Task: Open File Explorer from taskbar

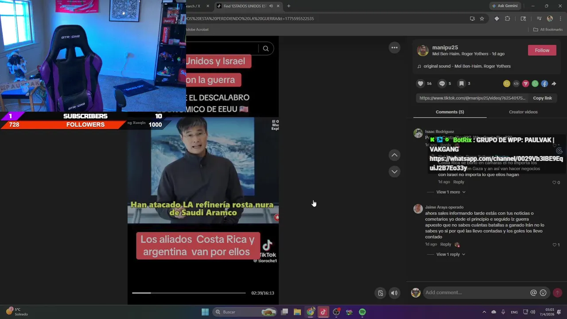Action: coord(297,312)
